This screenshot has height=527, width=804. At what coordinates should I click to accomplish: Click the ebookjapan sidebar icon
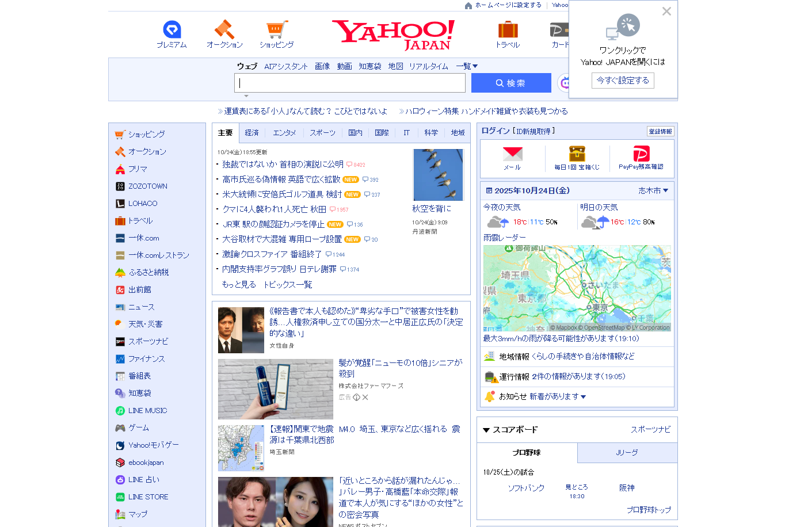point(120,462)
